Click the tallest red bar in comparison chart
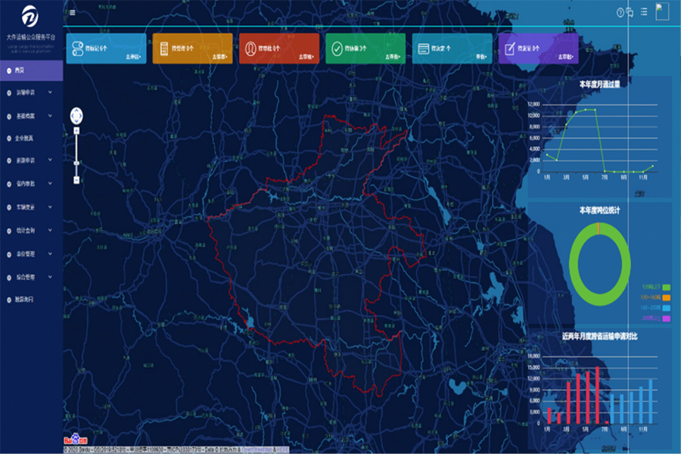 point(598,395)
